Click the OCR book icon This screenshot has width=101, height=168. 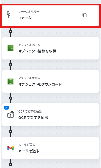[x=11, y=115]
